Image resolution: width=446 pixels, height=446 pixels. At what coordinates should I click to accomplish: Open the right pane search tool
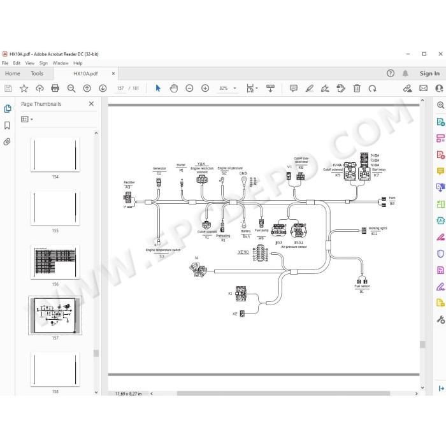pyautogui.click(x=440, y=105)
